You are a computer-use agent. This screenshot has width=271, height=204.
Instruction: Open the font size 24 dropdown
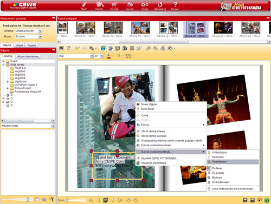click(x=102, y=56)
